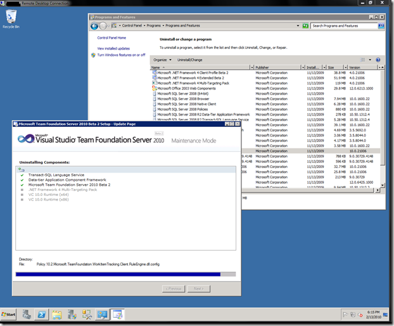Screen dimensions: 394x326
Task: Open Windows Explorer folder icon on taskbar
Action: pos(57,315)
